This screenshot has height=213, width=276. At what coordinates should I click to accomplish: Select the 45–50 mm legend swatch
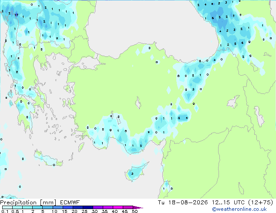click(x=128, y=207)
